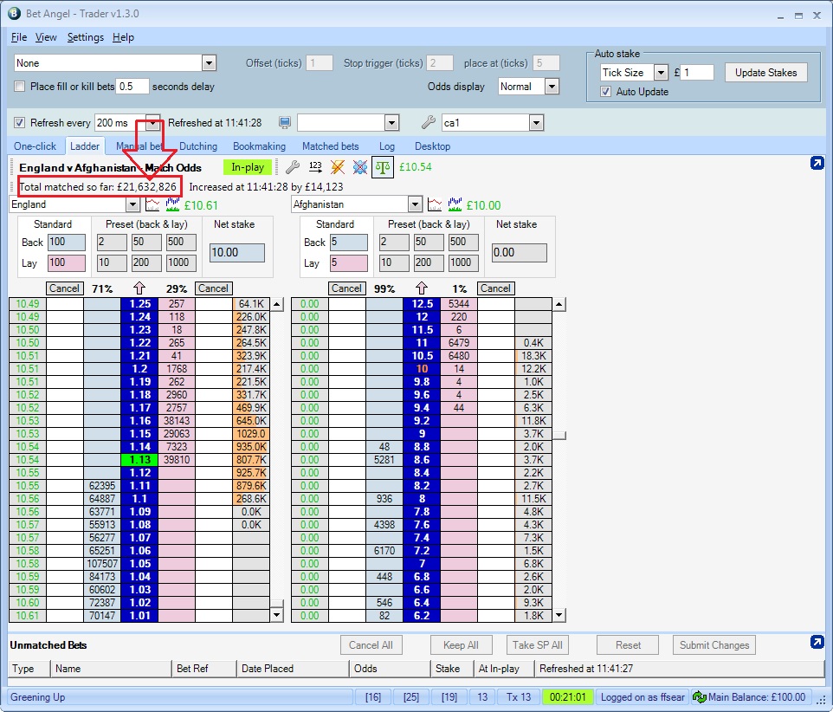Toggle the green scales odds icon
The height and width of the screenshot is (712, 833).
click(x=383, y=166)
